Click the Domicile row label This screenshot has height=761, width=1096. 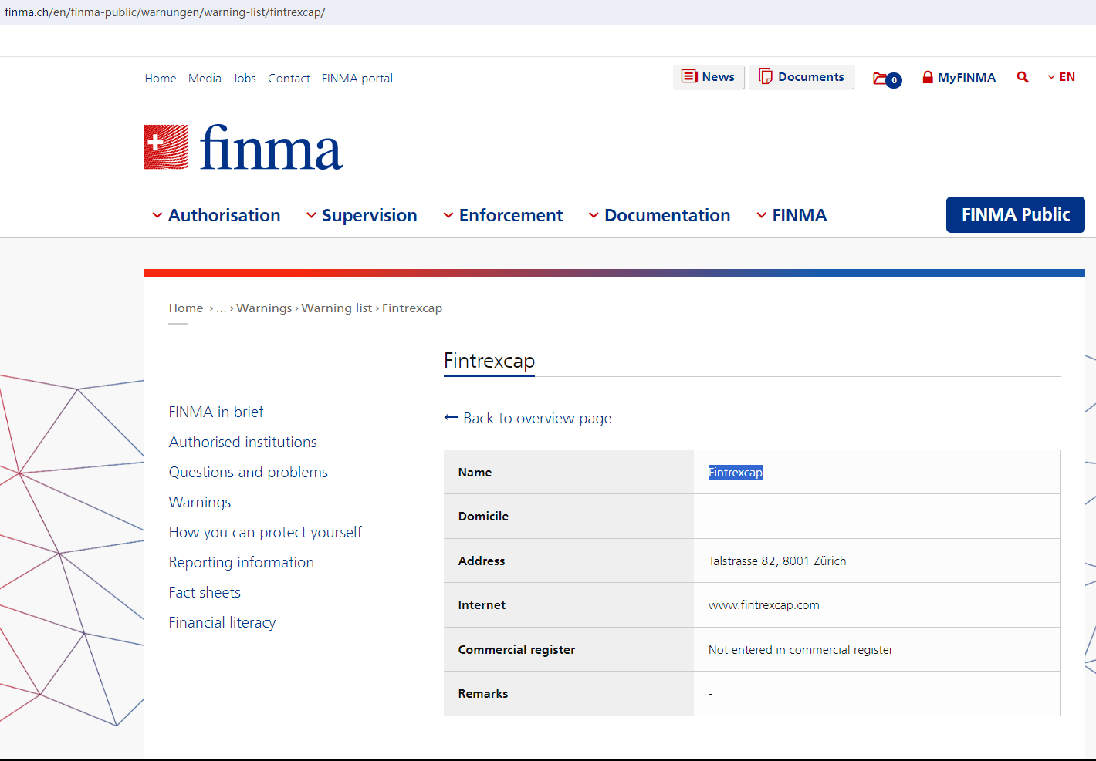pos(483,517)
